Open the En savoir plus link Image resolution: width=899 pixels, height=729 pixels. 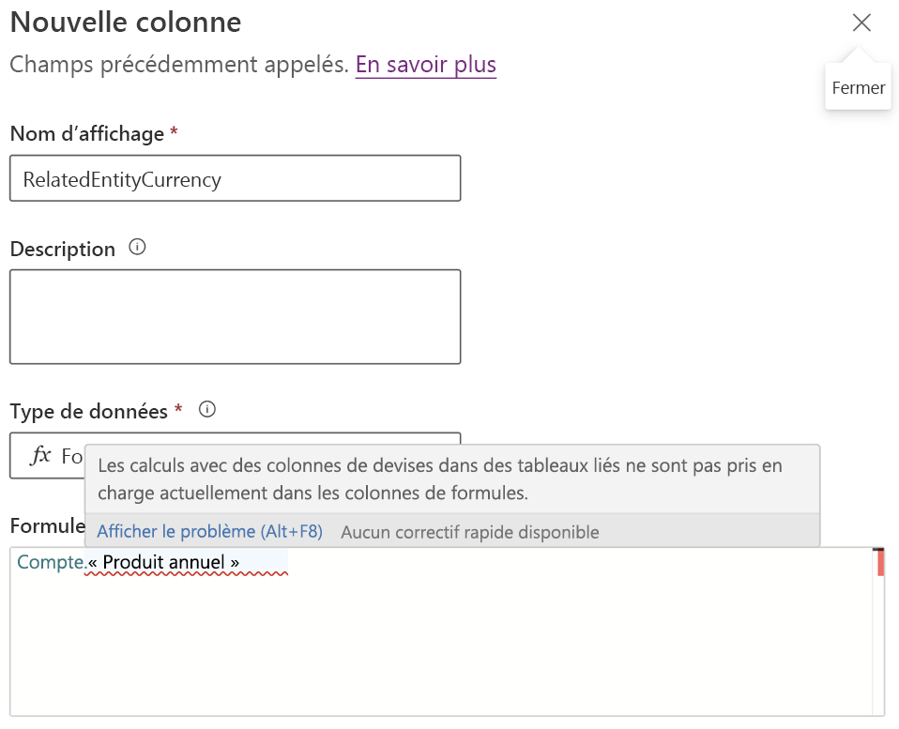tap(425, 64)
